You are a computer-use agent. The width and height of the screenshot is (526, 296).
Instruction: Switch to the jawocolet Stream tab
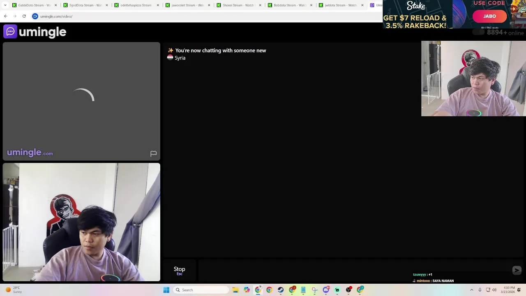tap(188, 5)
